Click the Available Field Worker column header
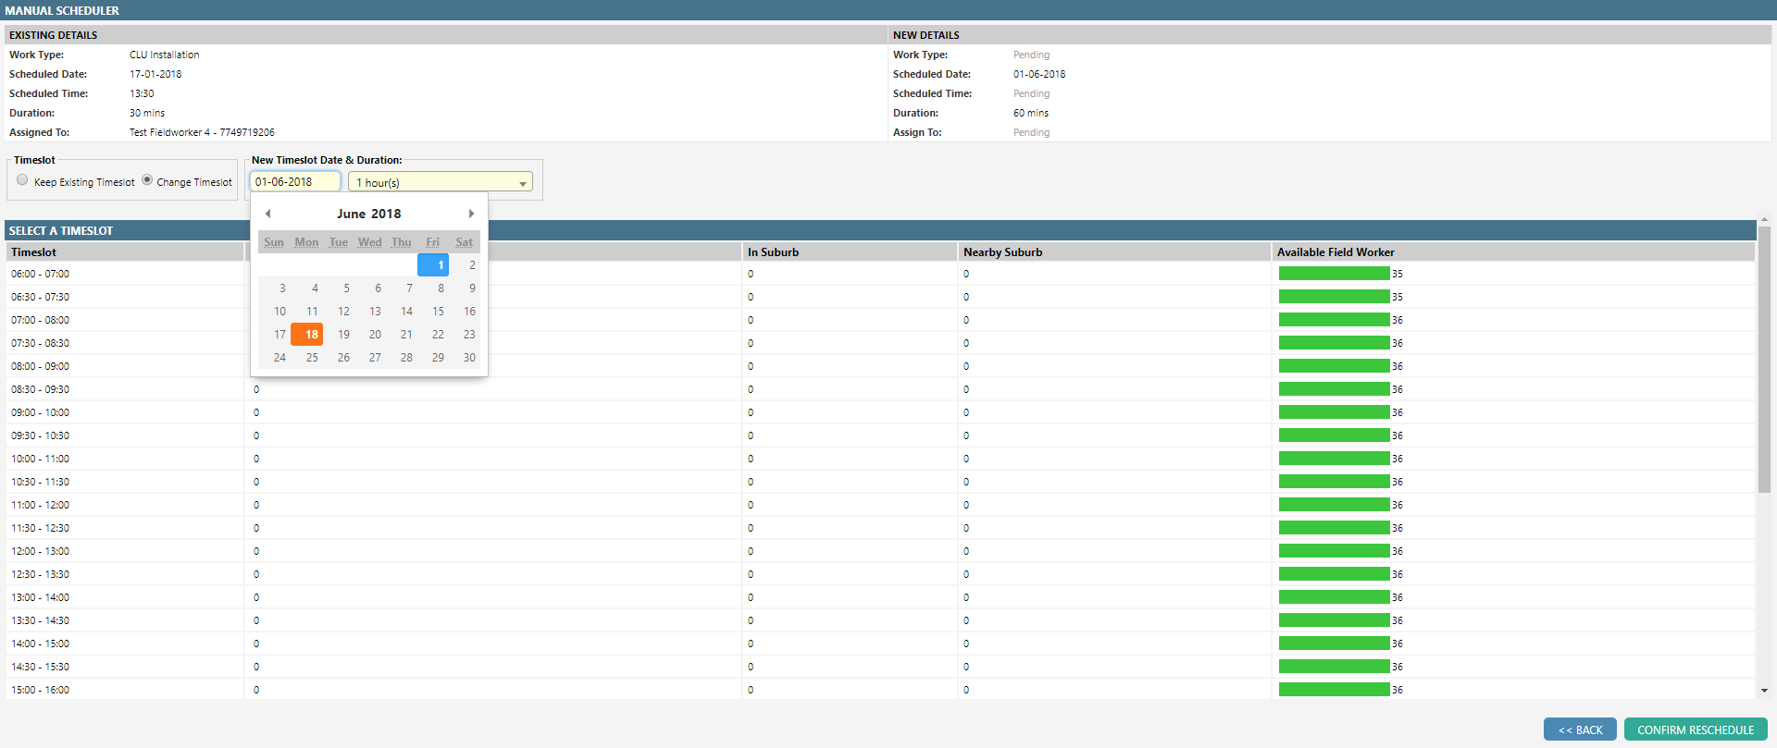This screenshot has height=748, width=1777. (1335, 252)
